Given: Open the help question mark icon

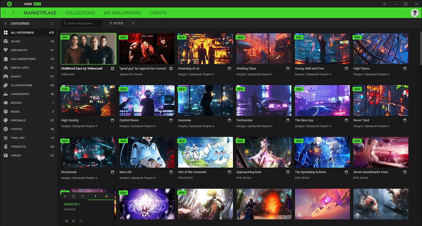Looking at the screenshot, I should [x=414, y=13].
